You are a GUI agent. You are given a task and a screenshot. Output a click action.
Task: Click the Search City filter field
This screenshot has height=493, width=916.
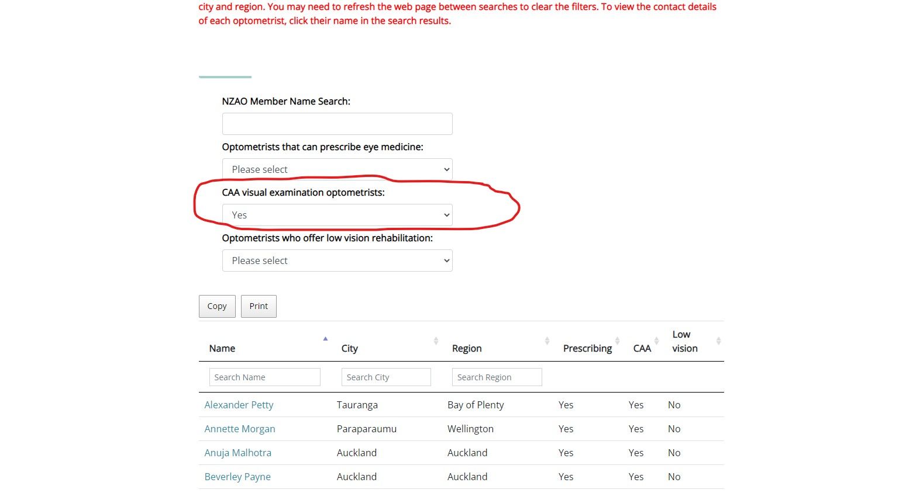386,377
